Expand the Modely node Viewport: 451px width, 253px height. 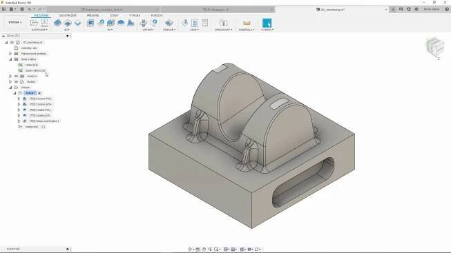[10, 82]
